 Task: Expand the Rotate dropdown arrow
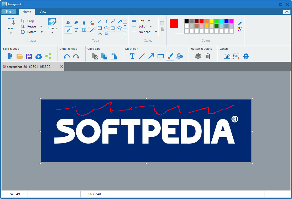pyautogui.click(x=41, y=32)
